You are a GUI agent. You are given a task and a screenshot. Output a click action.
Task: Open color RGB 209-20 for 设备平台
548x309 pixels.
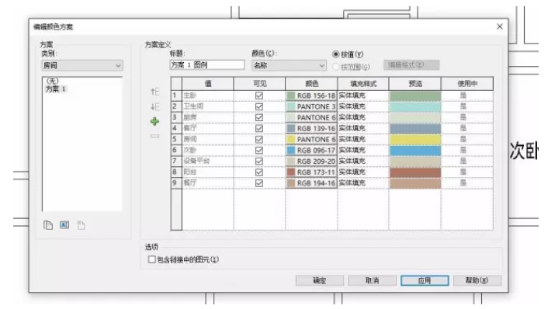click(x=311, y=161)
